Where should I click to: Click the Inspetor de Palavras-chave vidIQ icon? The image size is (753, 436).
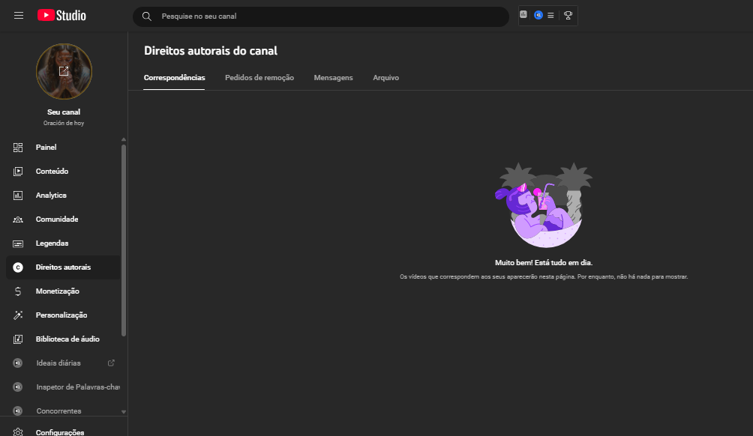[x=18, y=387]
